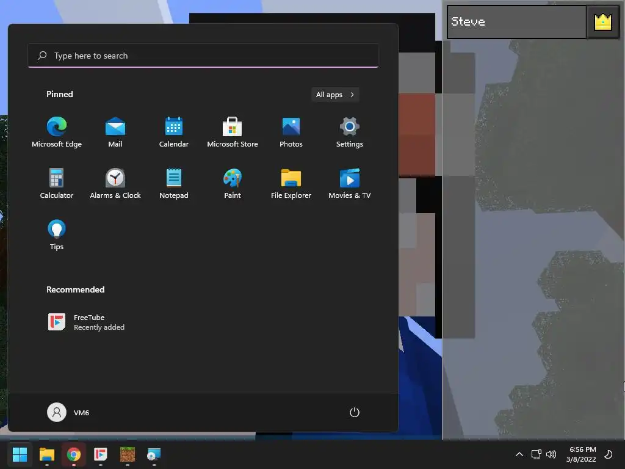
Task: Launch the Paint app
Action: [233, 183]
